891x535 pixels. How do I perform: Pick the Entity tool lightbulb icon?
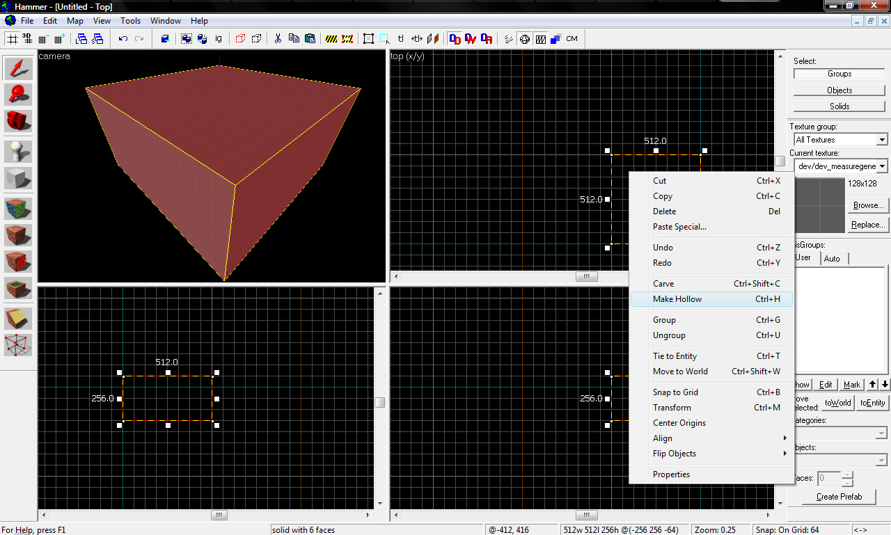(x=19, y=152)
